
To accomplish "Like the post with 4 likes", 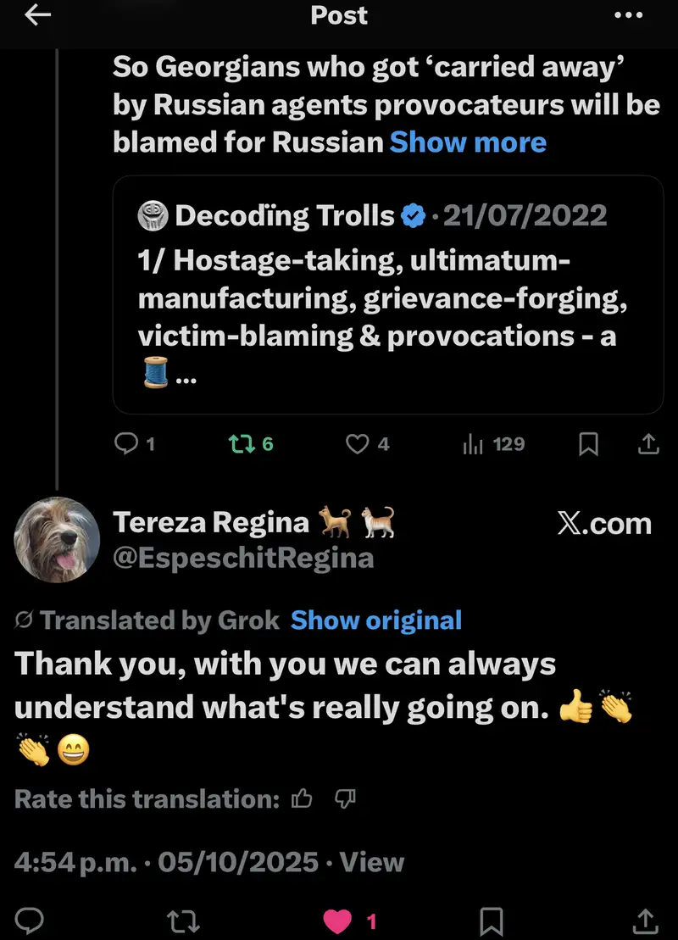I will point(359,443).
